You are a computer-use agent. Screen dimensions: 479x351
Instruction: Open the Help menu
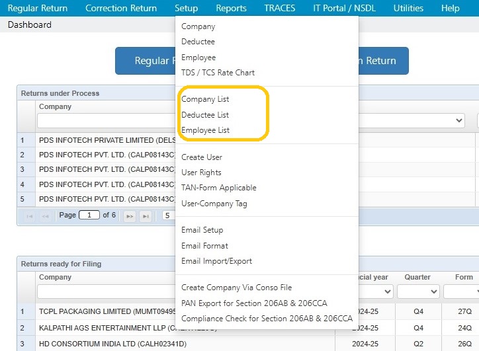[450, 8]
